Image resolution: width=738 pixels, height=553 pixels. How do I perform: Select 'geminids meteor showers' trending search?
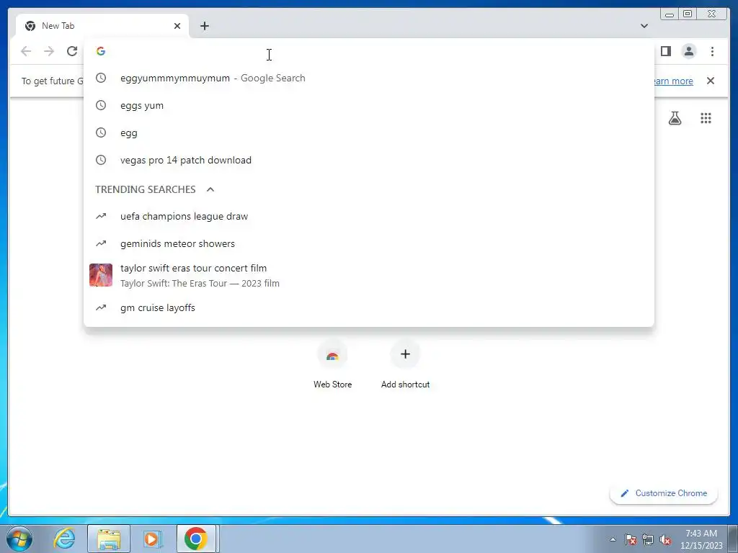[x=368, y=243]
